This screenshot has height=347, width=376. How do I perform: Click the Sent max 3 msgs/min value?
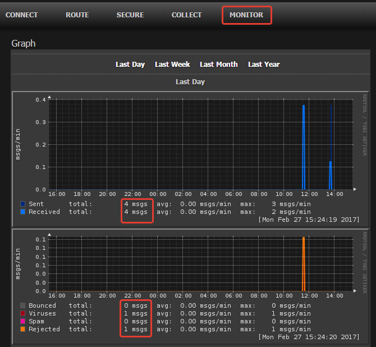pyautogui.click(x=291, y=204)
